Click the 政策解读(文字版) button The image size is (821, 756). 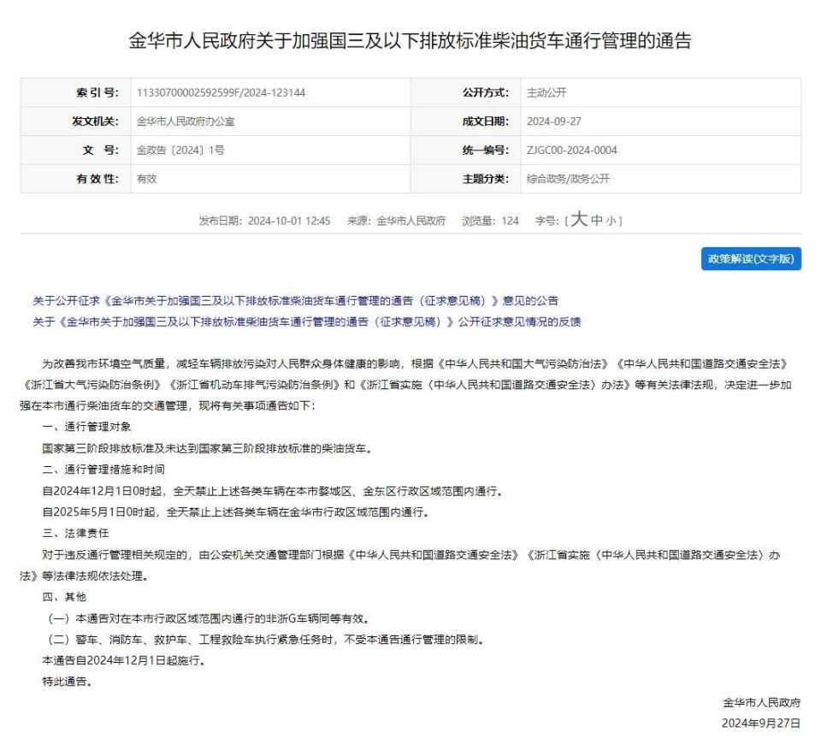(x=751, y=259)
